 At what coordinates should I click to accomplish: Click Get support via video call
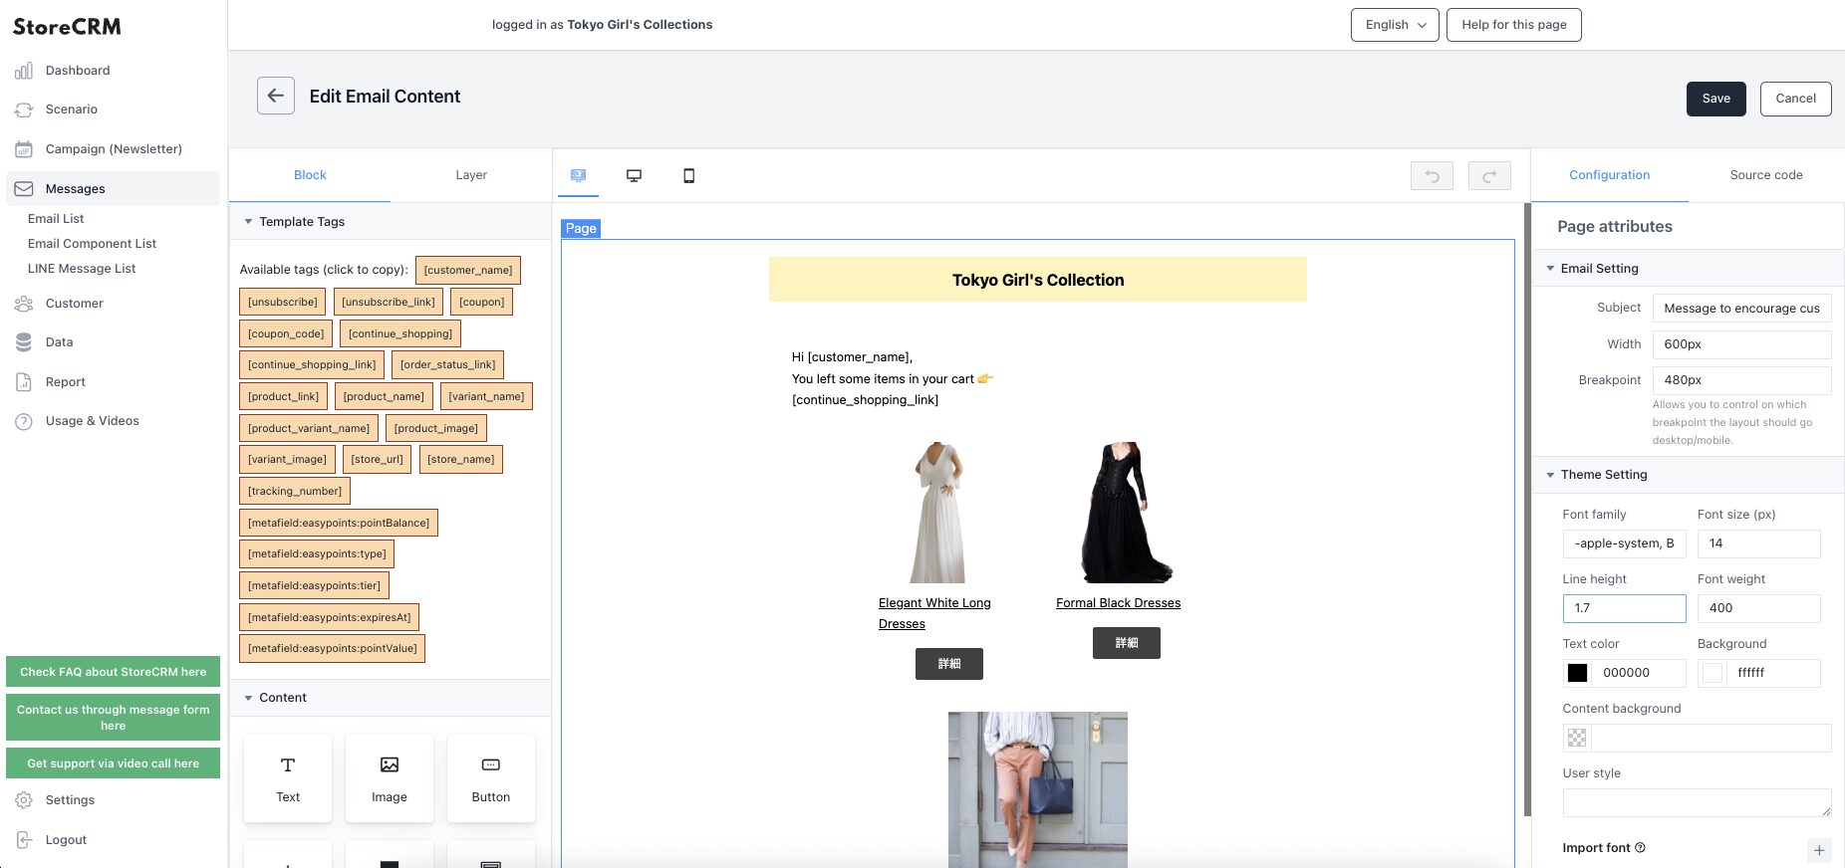(x=114, y=763)
